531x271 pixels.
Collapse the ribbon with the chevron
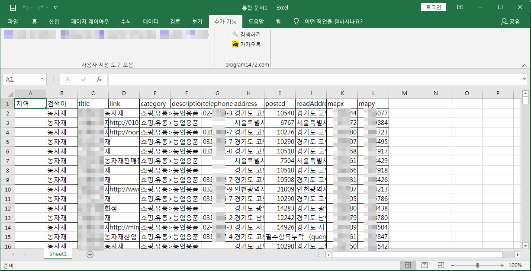[524, 65]
